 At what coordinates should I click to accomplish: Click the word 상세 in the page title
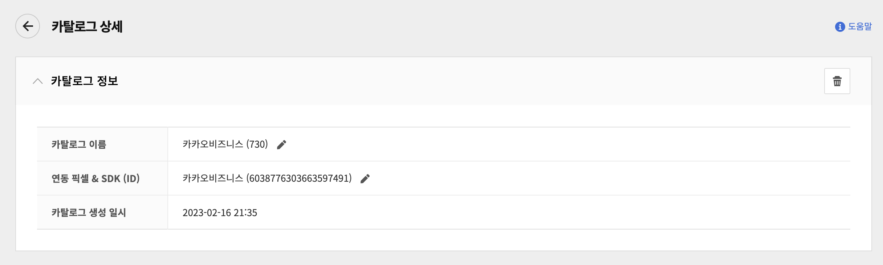tap(111, 26)
